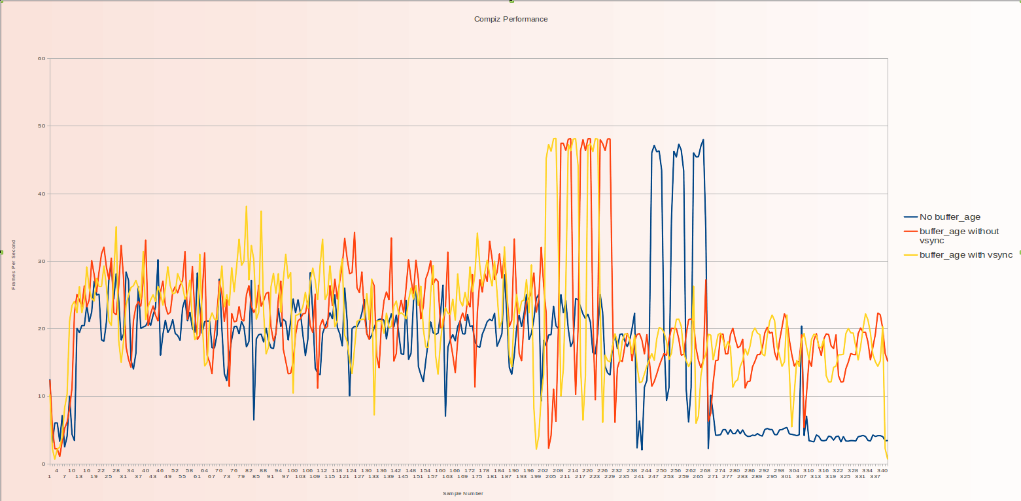
Task: Click the y-axis value 20
Action: [x=41, y=328]
